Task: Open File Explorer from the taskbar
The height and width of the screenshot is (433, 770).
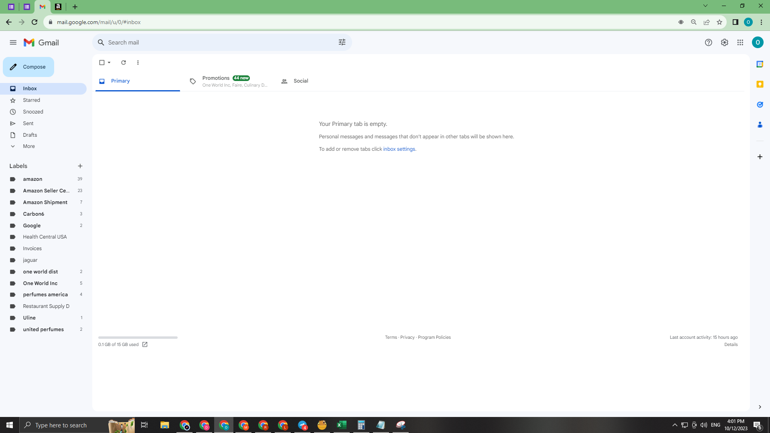Action: [x=165, y=425]
